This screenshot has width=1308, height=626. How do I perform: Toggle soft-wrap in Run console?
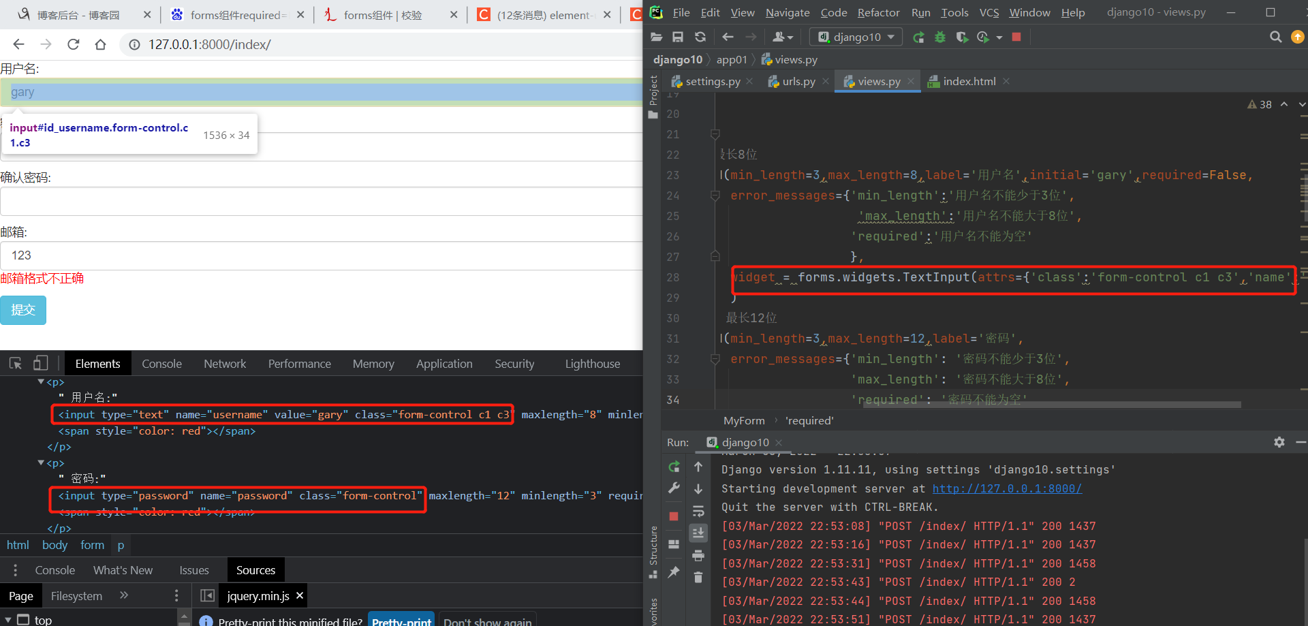coord(698,511)
